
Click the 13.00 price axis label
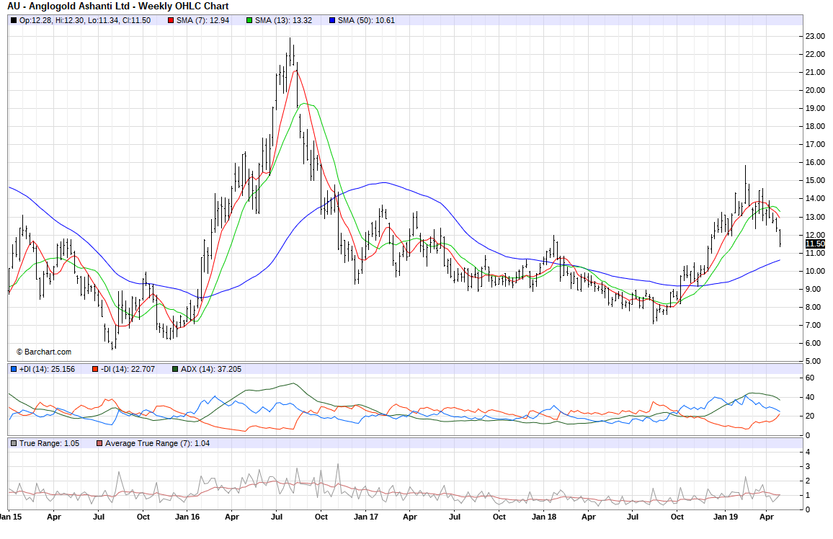coord(816,217)
